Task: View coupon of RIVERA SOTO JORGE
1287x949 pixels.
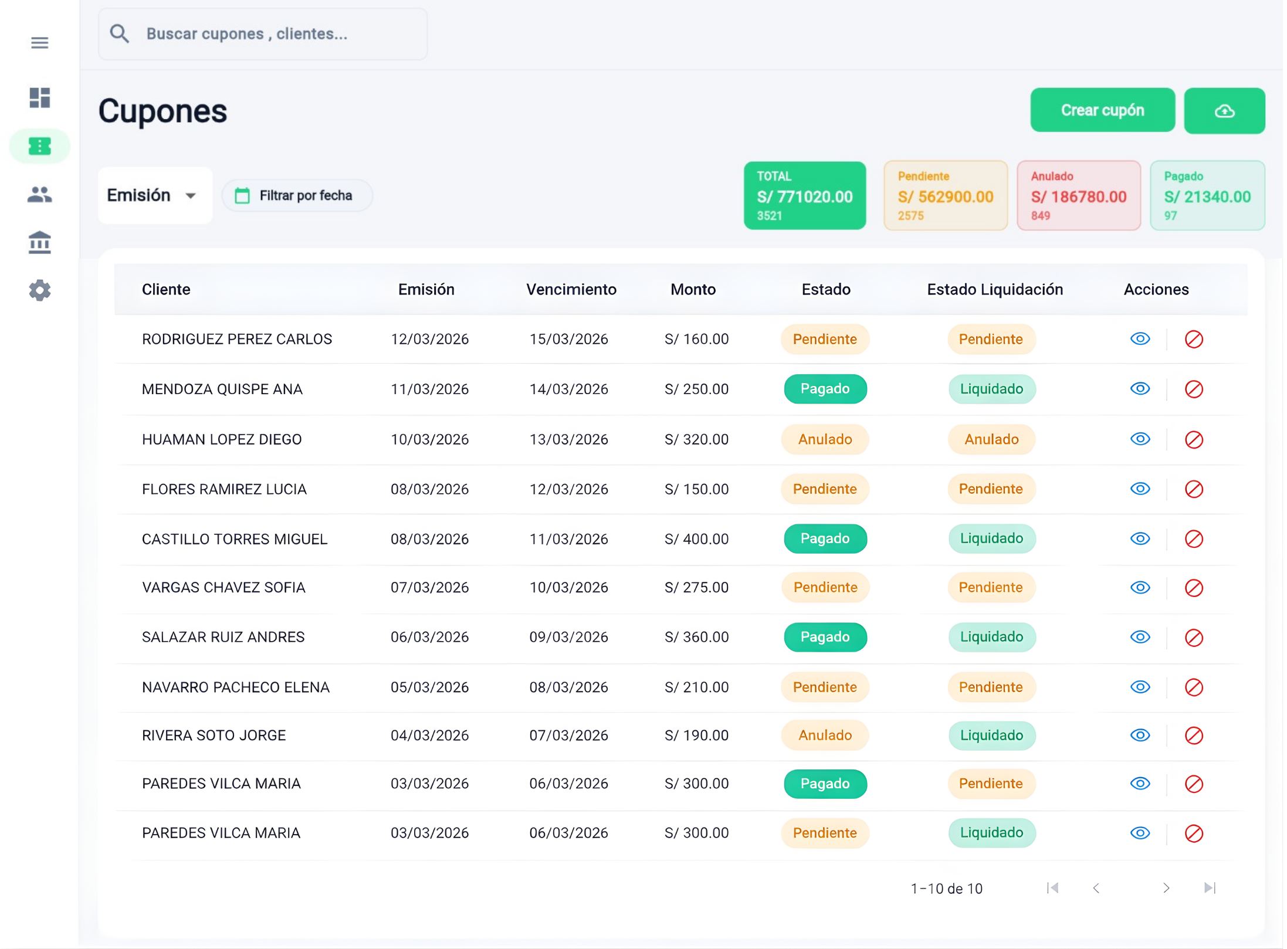Action: point(1140,736)
